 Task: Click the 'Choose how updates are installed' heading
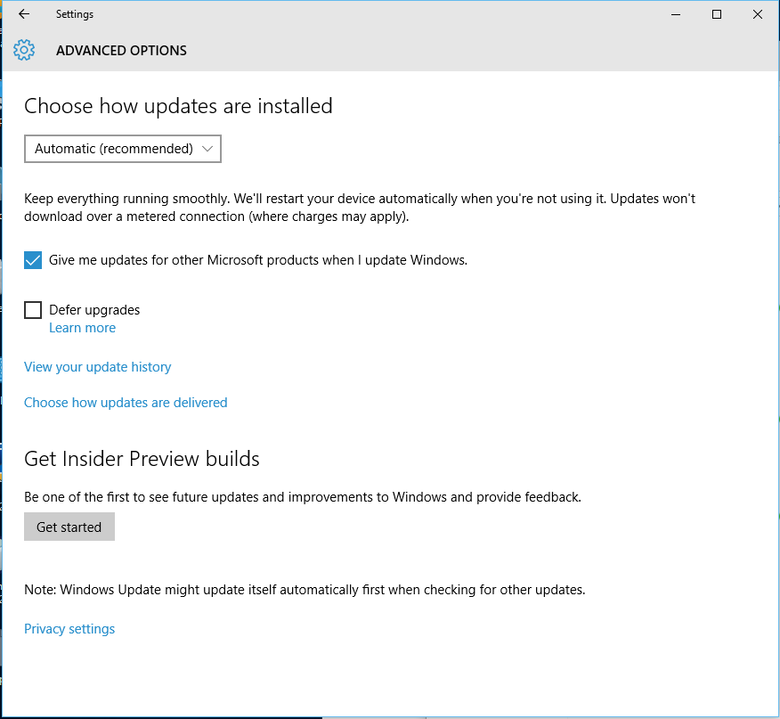[x=179, y=106]
